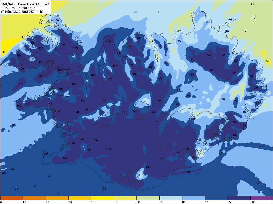273x204 pixels.
Task: Click the humidity value 56 on the map
Action: point(268,61)
